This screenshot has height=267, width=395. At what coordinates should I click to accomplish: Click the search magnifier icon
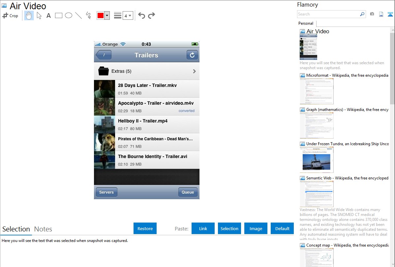pyautogui.click(x=362, y=14)
